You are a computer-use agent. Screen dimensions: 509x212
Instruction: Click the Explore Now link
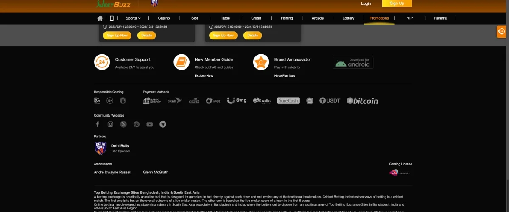(204, 76)
